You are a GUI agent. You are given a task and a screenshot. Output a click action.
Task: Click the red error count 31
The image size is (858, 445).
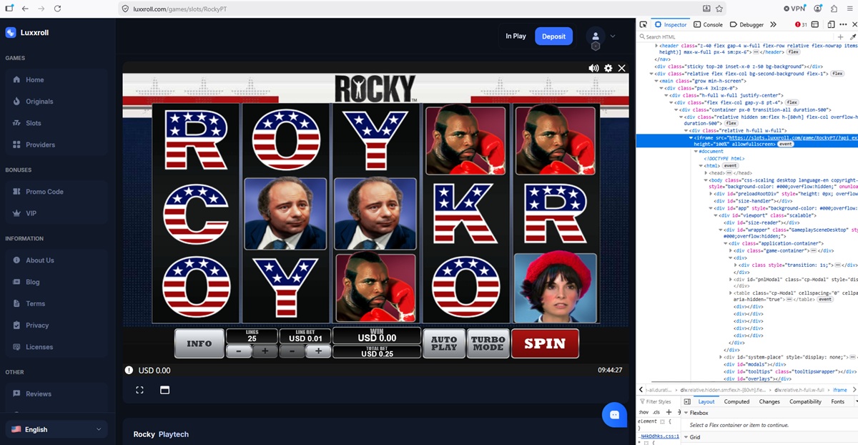coord(802,24)
